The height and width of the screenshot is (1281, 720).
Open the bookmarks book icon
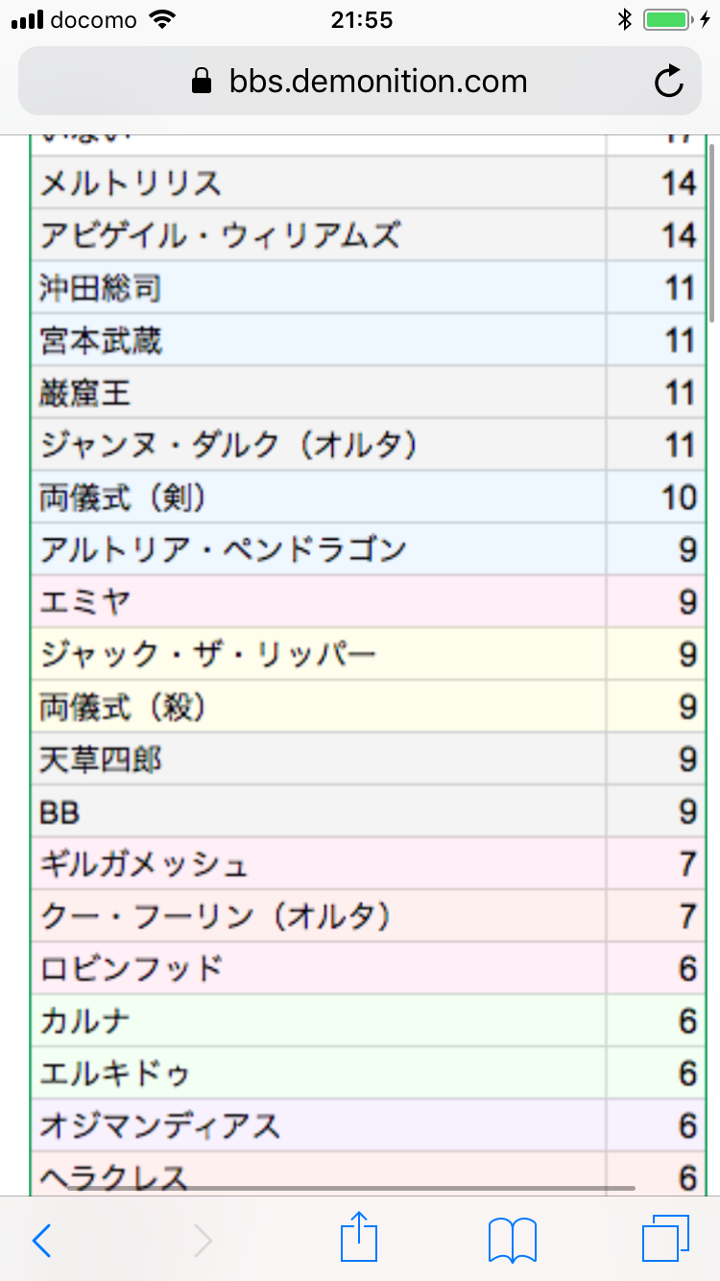[512, 1241]
